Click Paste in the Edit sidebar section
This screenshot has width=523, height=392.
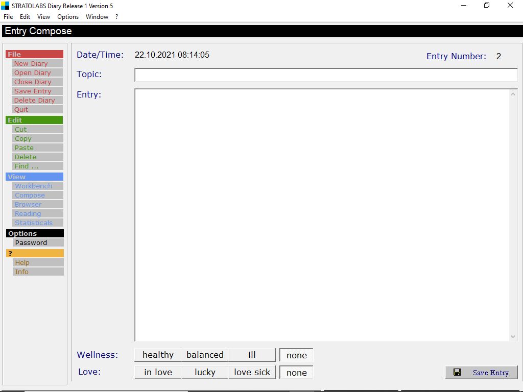point(38,148)
